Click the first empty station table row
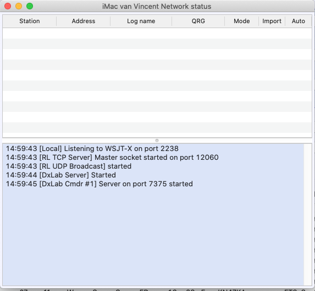Viewport: 315px width, 291px height. pyautogui.click(x=157, y=33)
